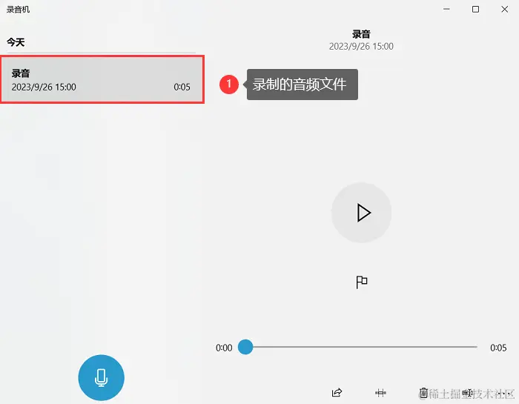Image resolution: width=519 pixels, height=404 pixels.
Task: Maximize the 录音机 window
Action: pyautogui.click(x=475, y=9)
